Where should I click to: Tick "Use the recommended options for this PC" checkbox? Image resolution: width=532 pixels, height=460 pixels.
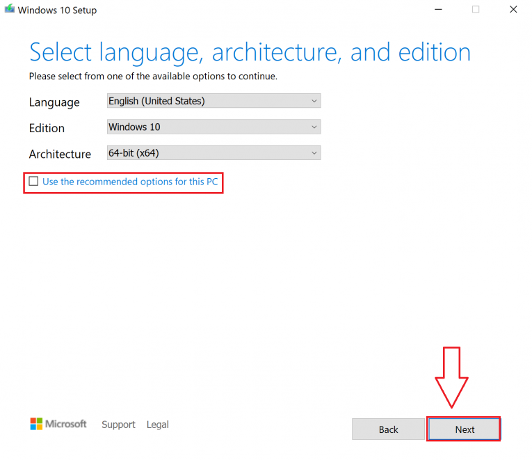point(33,181)
